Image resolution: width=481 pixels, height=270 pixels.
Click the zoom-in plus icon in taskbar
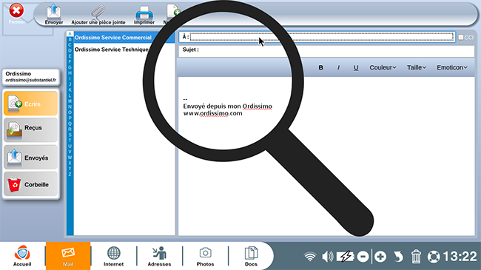[x=380, y=257]
